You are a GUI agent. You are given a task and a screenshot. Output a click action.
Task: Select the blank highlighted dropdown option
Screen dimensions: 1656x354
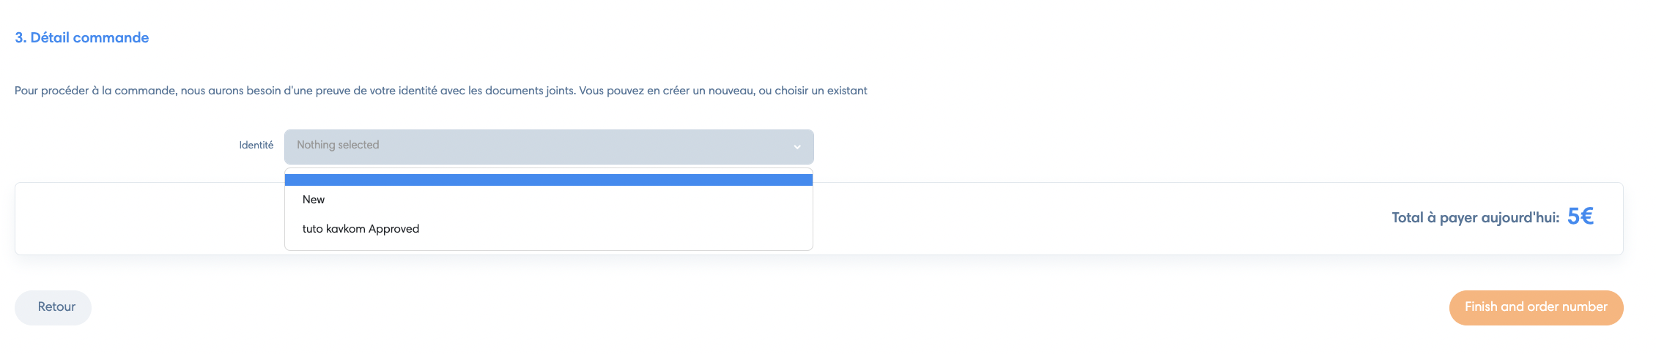click(x=549, y=180)
